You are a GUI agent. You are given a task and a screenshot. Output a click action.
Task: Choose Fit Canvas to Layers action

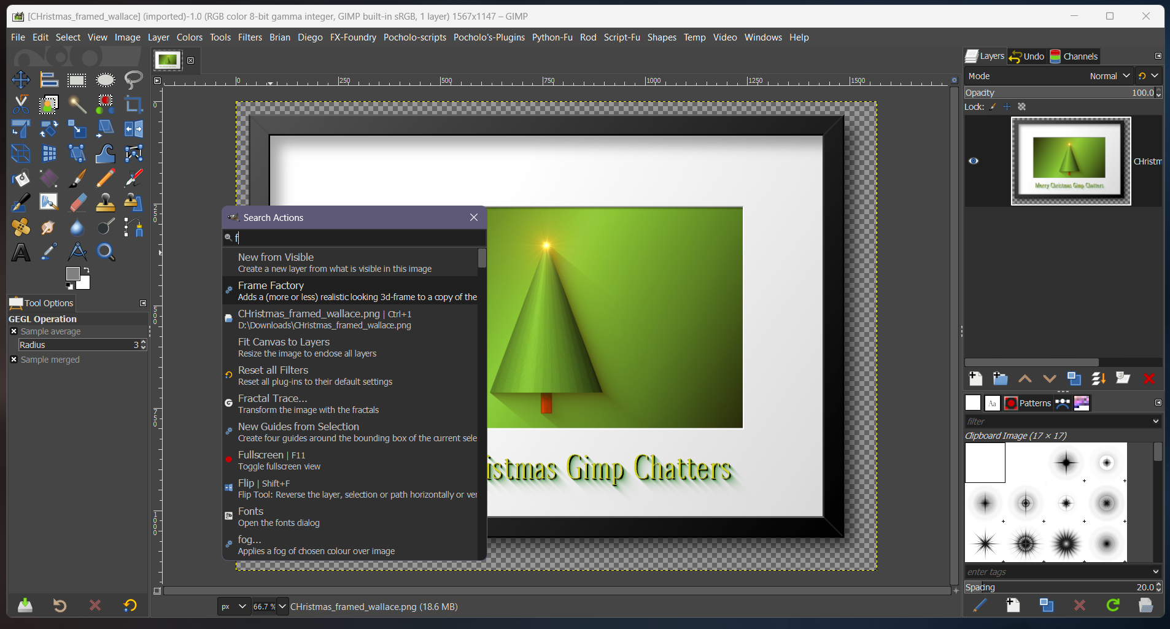[x=350, y=347]
